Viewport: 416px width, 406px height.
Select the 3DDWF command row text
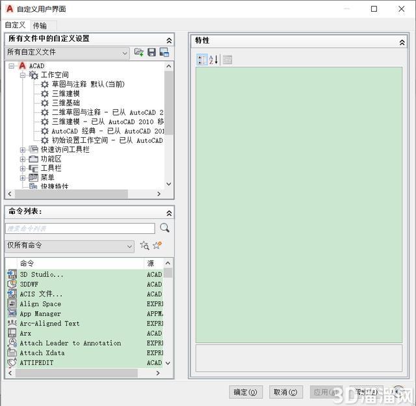coord(29,285)
